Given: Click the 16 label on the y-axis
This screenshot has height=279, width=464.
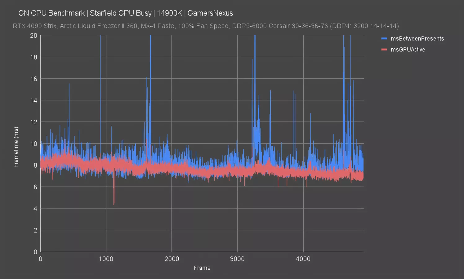Looking at the screenshot, I should [33, 79].
